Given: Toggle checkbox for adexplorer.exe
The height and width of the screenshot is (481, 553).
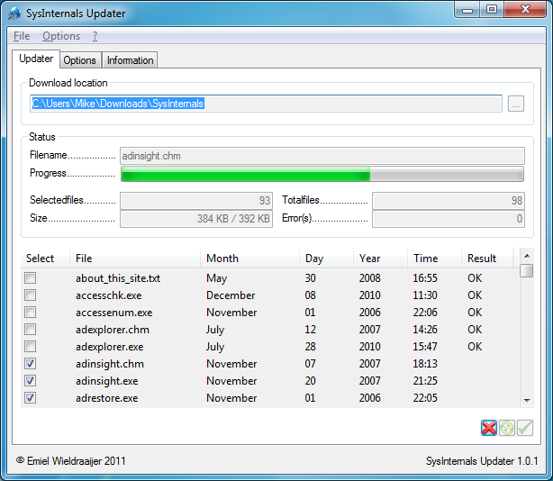Looking at the screenshot, I should tap(31, 346).
